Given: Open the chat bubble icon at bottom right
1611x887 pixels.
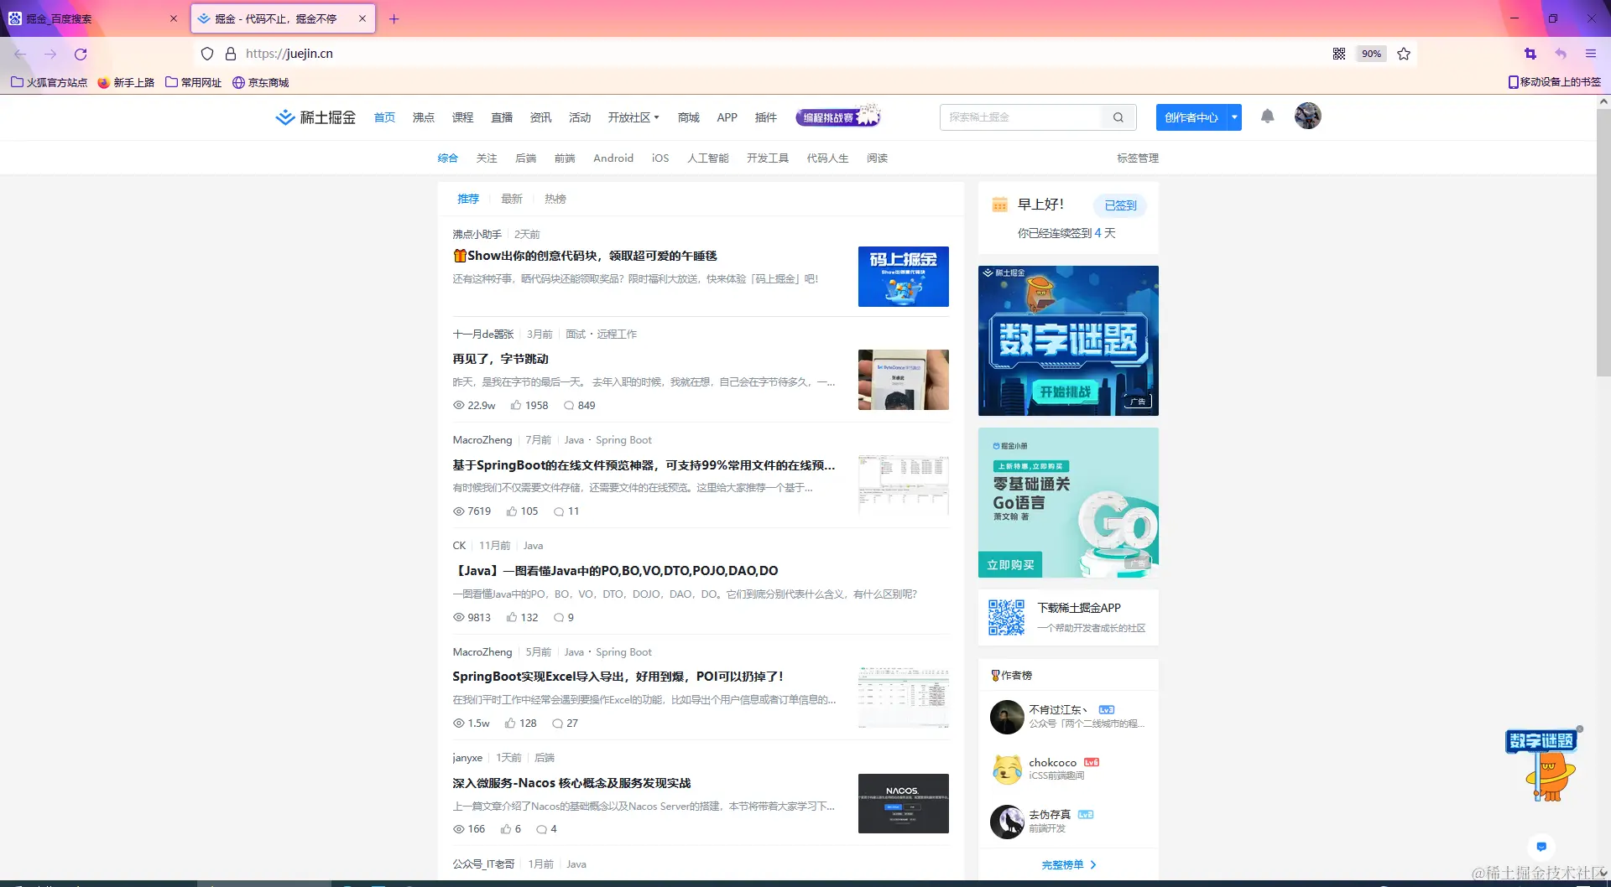Looking at the screenshot, I should [x=1541, y=847].
